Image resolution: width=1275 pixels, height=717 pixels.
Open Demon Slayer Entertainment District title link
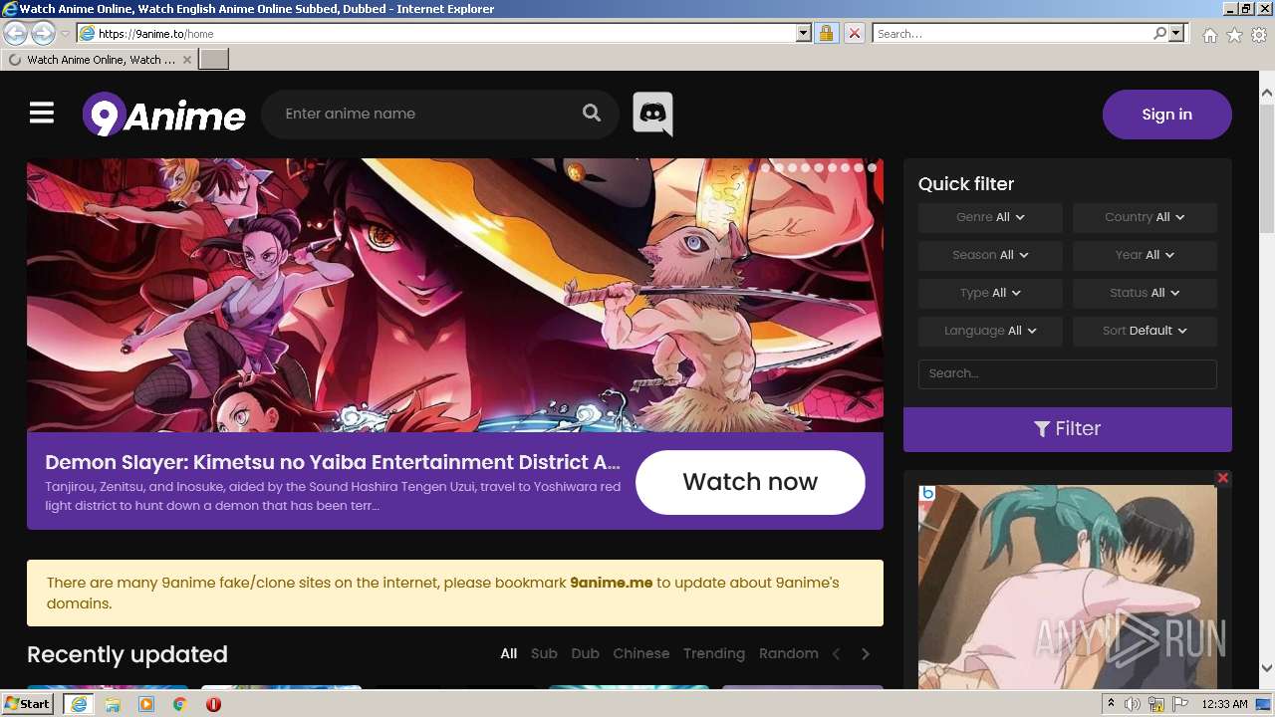[x=333, y=462]
